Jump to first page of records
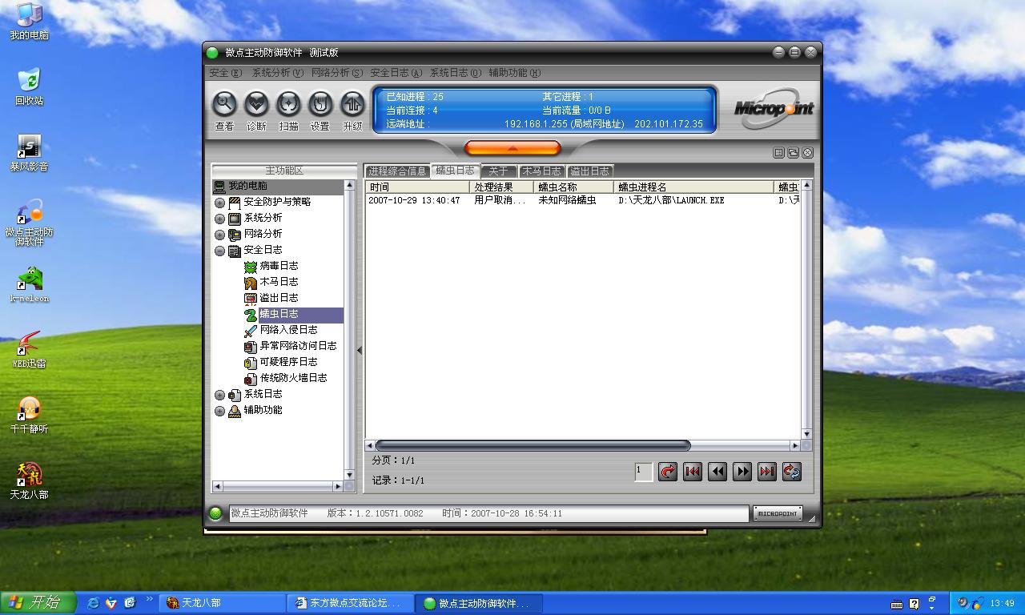The height and width of the screenshot is (615, 1025). pos(693,472)
